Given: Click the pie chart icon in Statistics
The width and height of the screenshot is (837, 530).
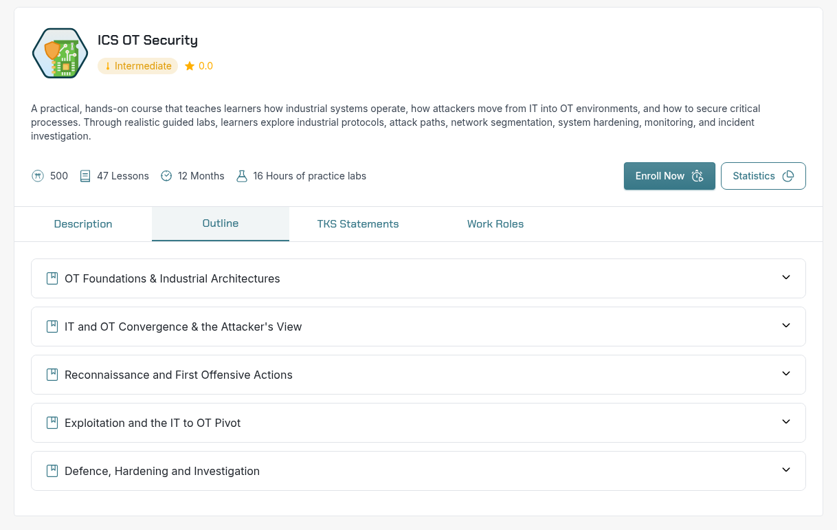Looking at the screenshot, I should tap(788, 176).
